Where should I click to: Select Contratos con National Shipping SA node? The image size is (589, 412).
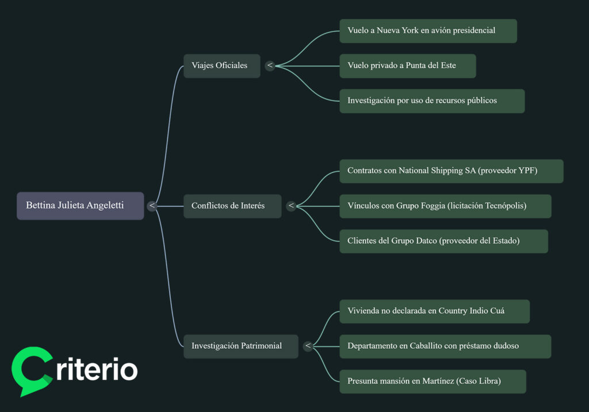[450, 171]
